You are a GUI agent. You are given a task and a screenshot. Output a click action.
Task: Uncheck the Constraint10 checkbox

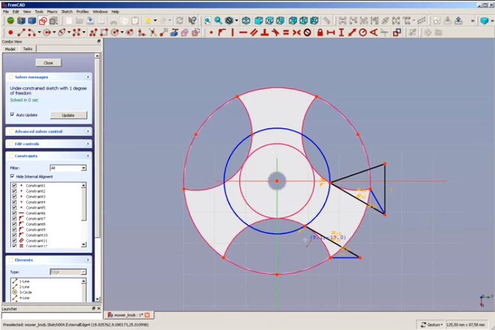[x=14, y=235]
